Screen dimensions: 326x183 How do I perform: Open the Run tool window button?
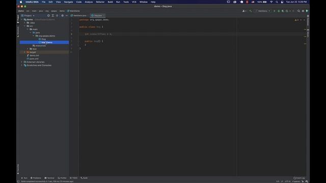coord(24,178)
